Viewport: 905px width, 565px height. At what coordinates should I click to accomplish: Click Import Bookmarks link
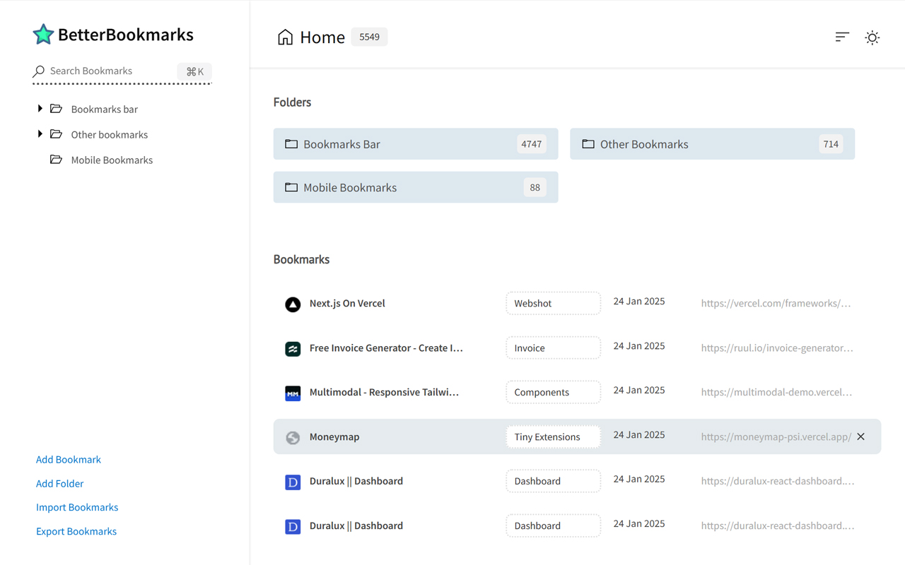coord(77,507)
